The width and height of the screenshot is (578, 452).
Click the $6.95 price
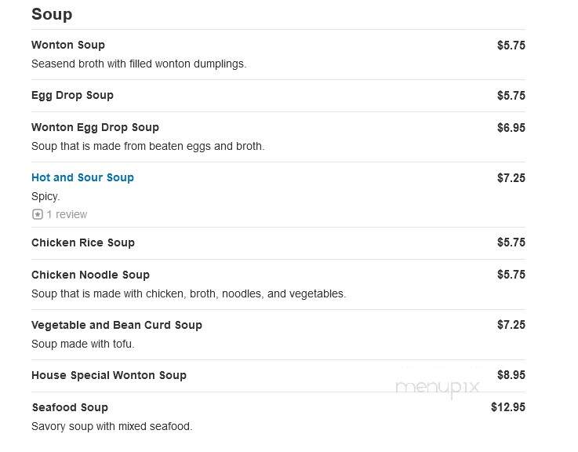pyautogui.click(x=511, y=128)
